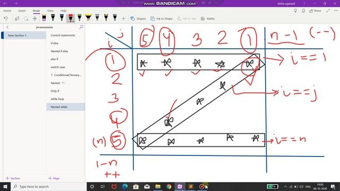Select the Lasso Select tool
Image resolution: width=340 pixels, height=191 pixels.
pos(26,19)
